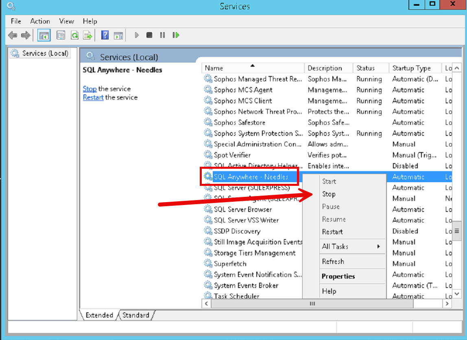This screenshot has width=467, height=340.
Task: Click the Services app icon in title bar
Action: pos(11,6)
